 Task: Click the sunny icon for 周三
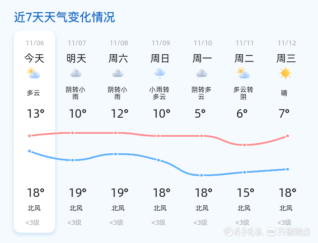285,73
